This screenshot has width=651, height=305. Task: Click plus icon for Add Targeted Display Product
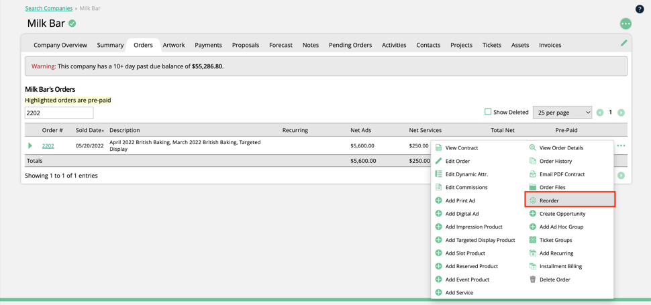coord(438,240)
